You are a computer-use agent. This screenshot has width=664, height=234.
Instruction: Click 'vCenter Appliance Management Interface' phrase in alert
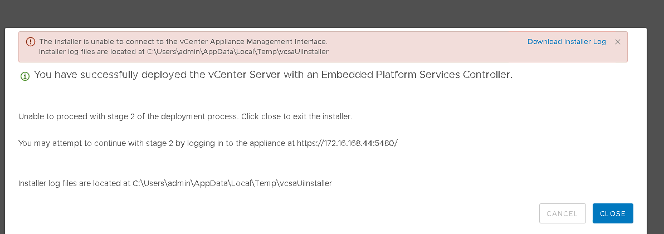[253, 42]
